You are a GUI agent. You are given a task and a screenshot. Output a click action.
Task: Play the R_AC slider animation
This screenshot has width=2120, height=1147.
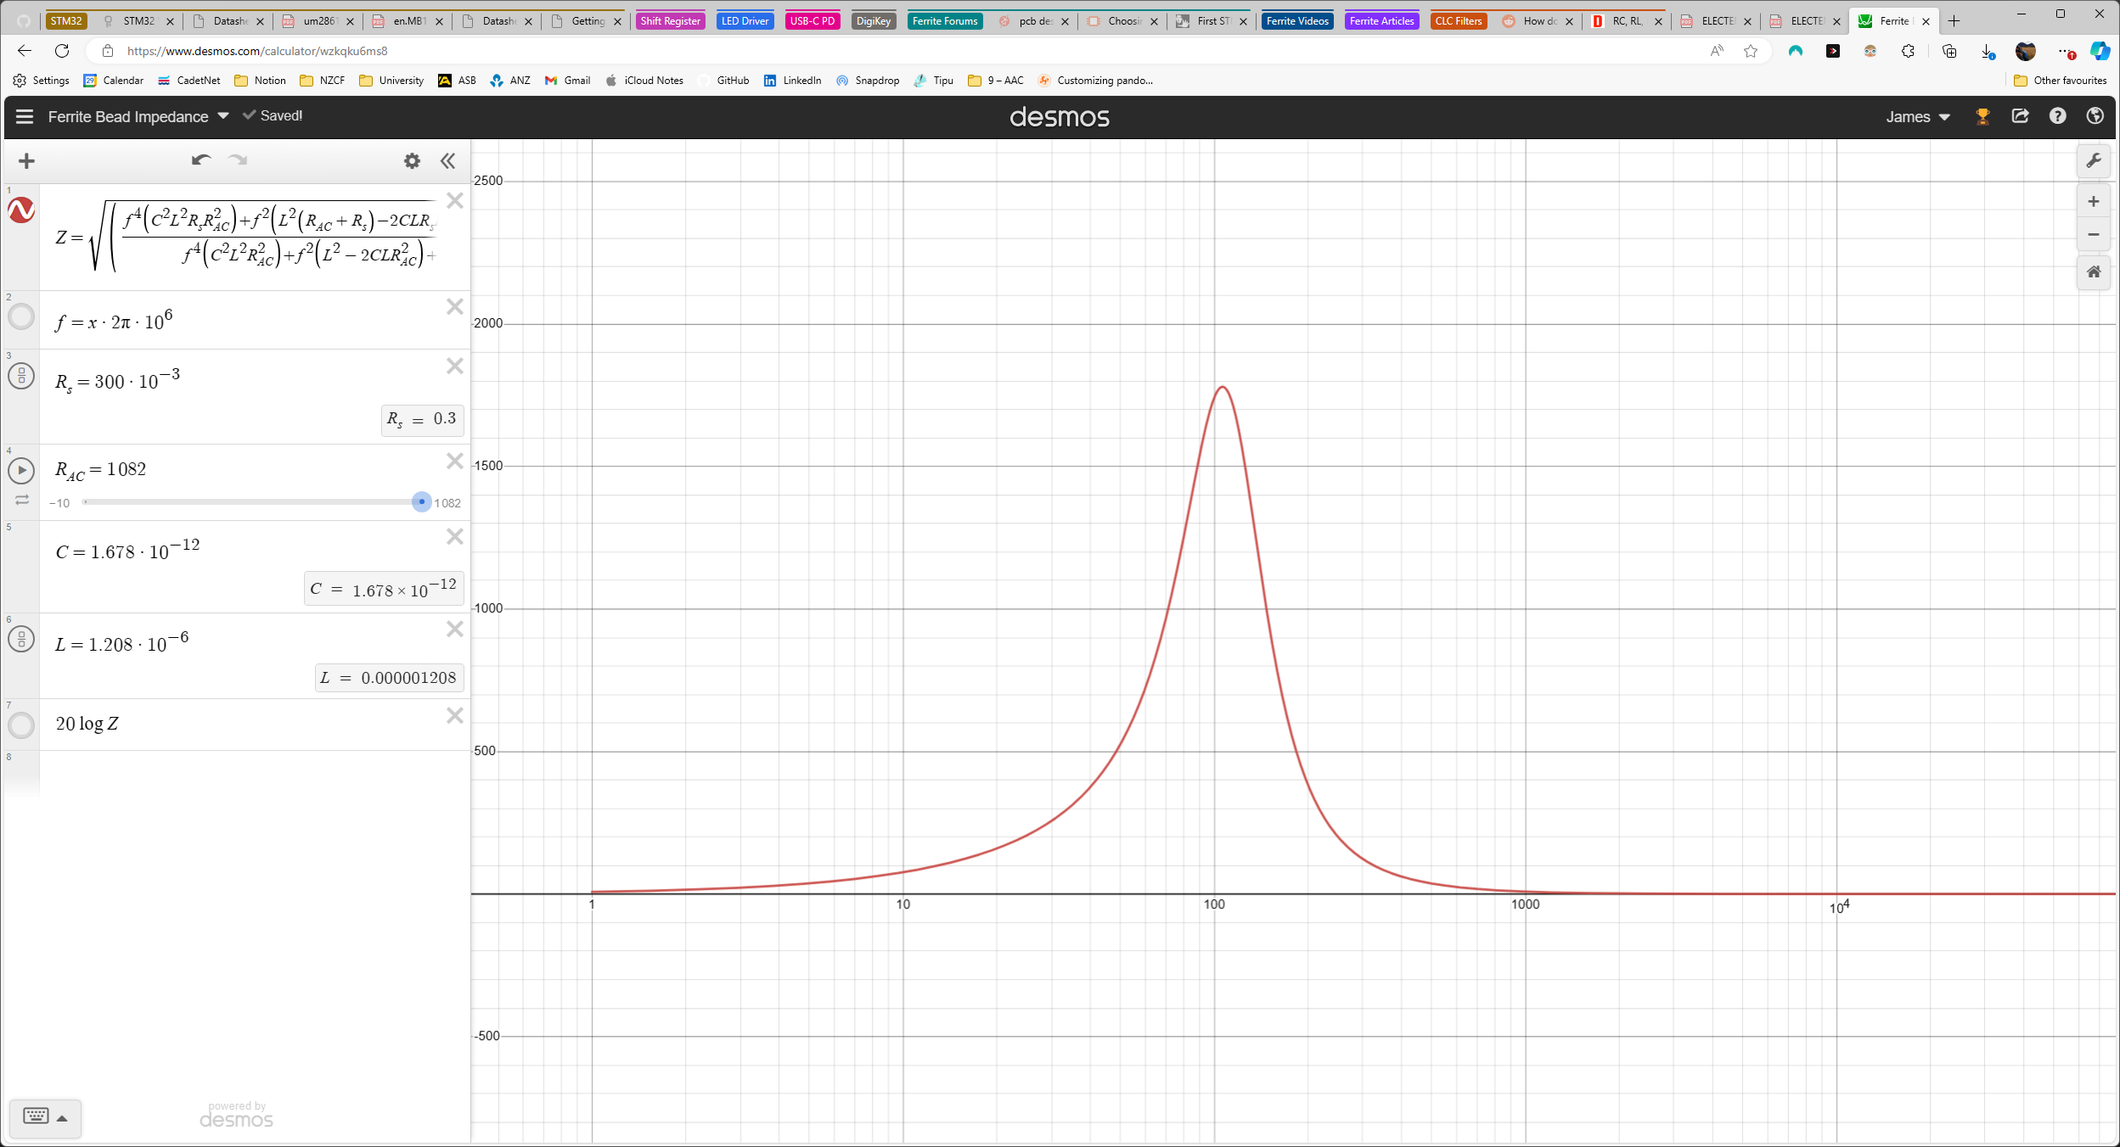(21, 470)
